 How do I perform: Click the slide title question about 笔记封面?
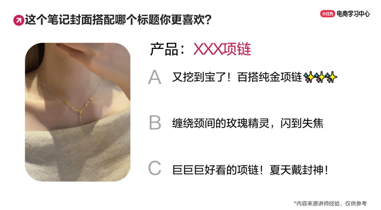click(x=118, y=20)
